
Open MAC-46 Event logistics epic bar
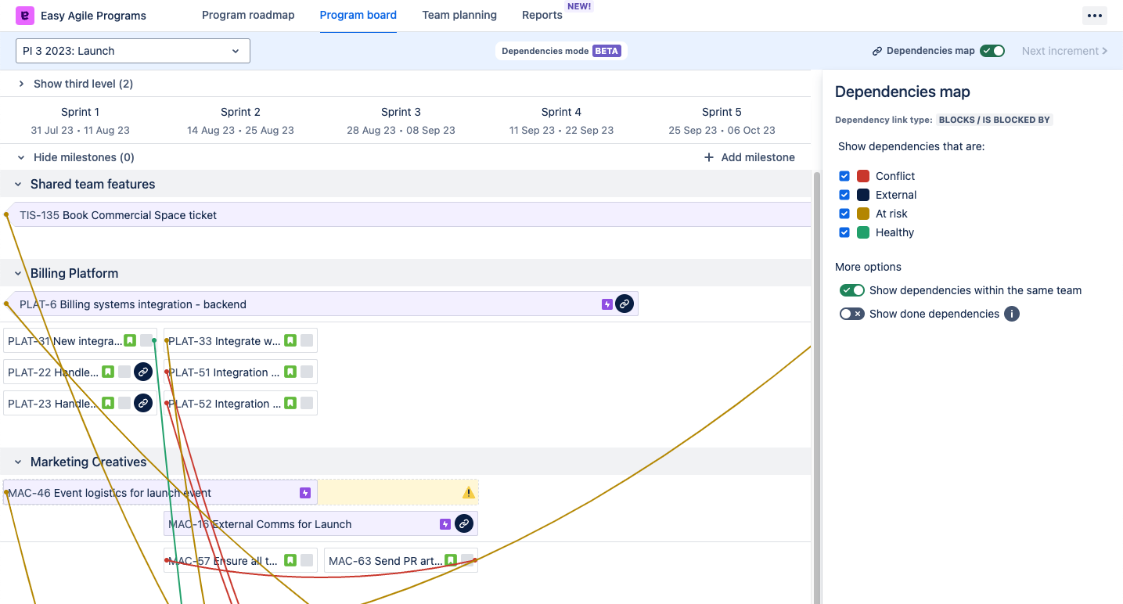coord(160,493)
